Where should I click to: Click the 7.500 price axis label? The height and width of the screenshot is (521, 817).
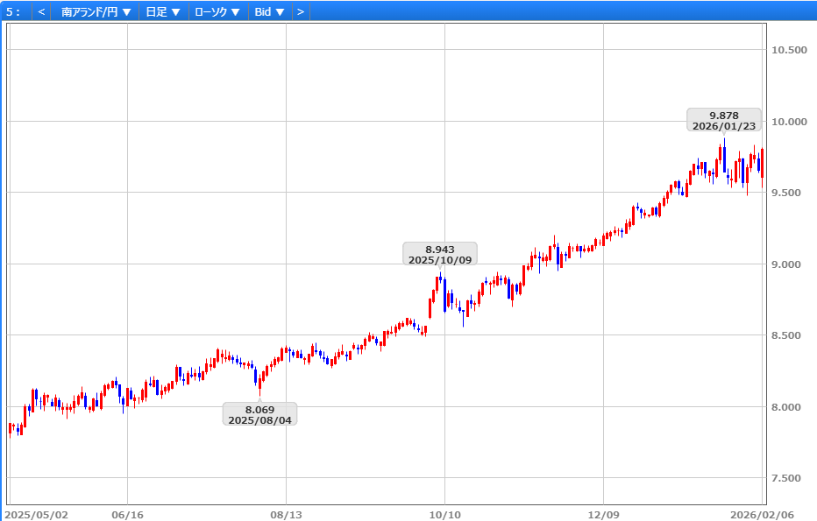(x=787, y=478)
